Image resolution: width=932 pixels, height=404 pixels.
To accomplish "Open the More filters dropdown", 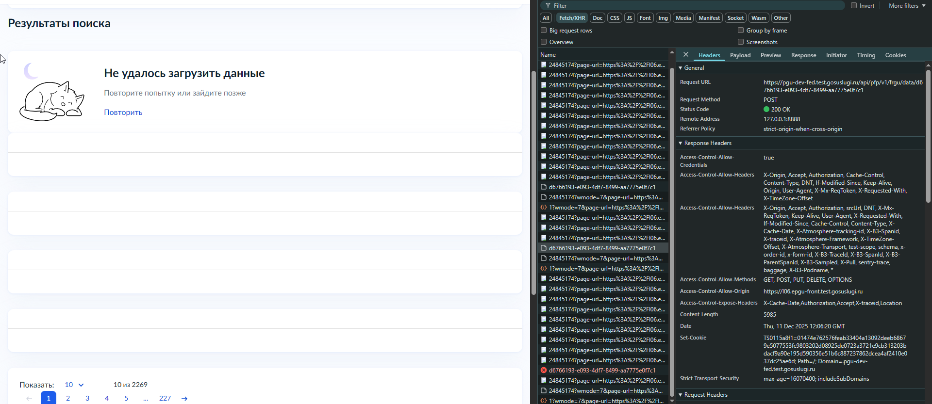I will click(x=907, y=6).
